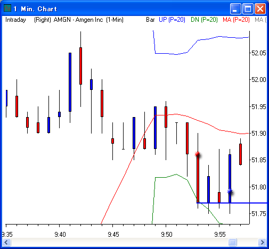Click the '1 Min. Chart' window title
The image size is (269, 249).
point(35,9)
